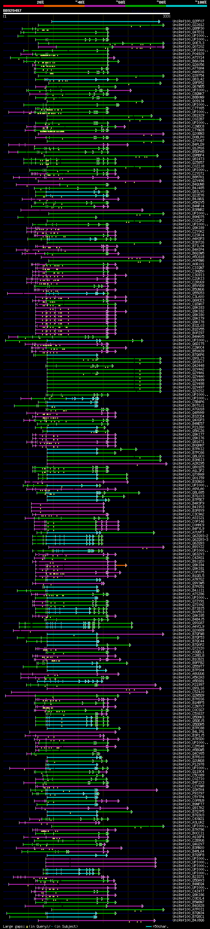Select label UniRef100_Q20BN3
210x929 pixels.
click(188, 133)
